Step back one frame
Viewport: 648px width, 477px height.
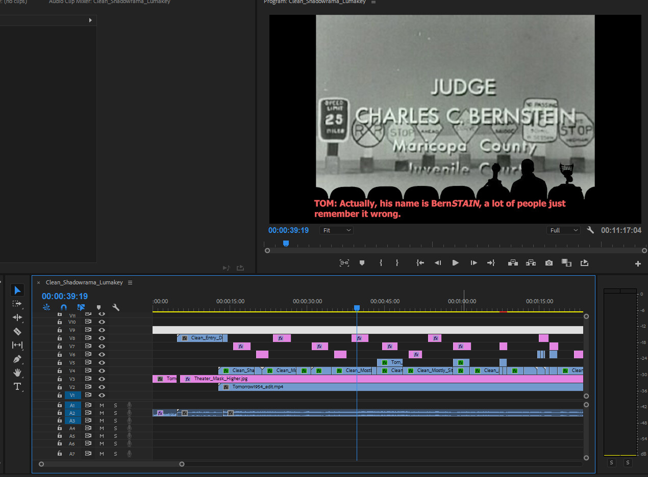click(x=438, y=263)
